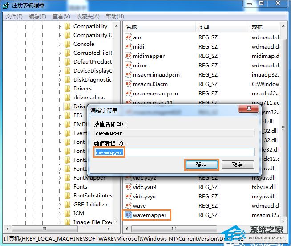Click the tree pane horizontal scrollbar thumb

point(44,229)
